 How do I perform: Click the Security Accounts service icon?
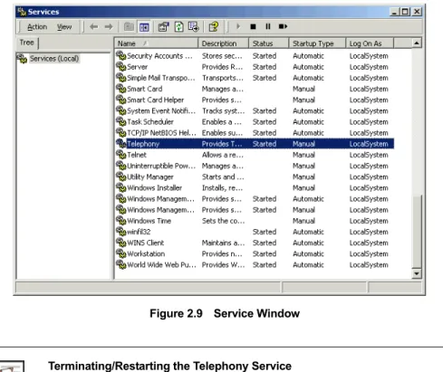tap(121, 56)
